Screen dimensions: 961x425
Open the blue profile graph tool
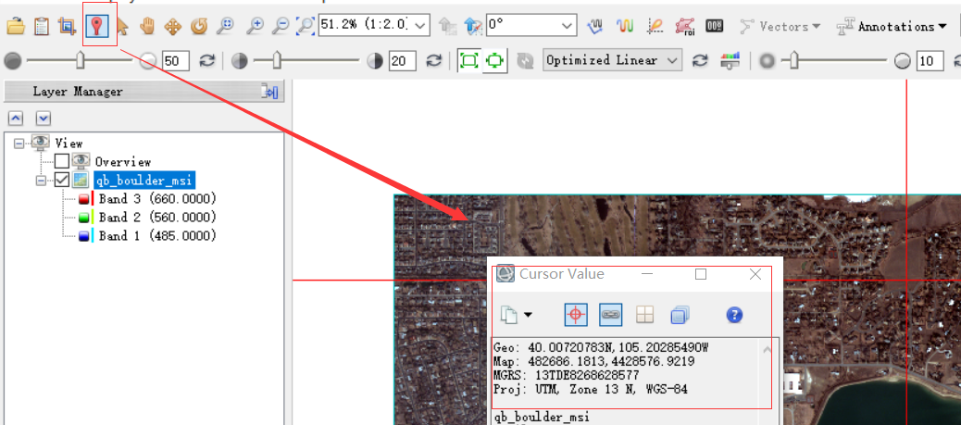595,26
